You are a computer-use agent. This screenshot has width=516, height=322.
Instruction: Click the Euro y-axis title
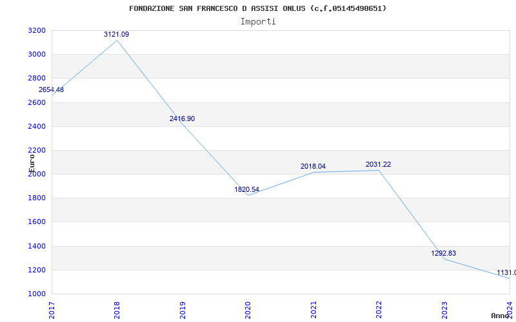click(32, 163)
